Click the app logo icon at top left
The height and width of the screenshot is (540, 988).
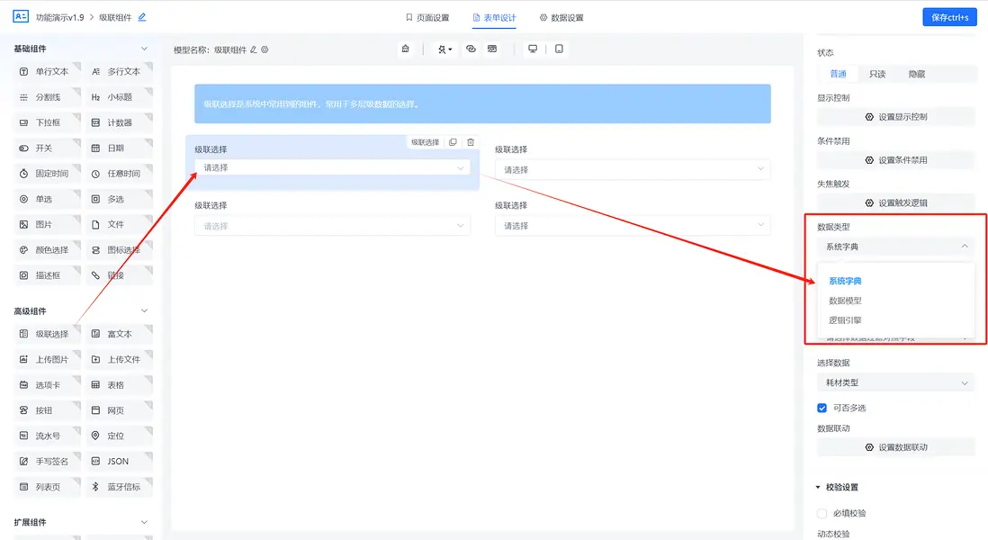21,16
